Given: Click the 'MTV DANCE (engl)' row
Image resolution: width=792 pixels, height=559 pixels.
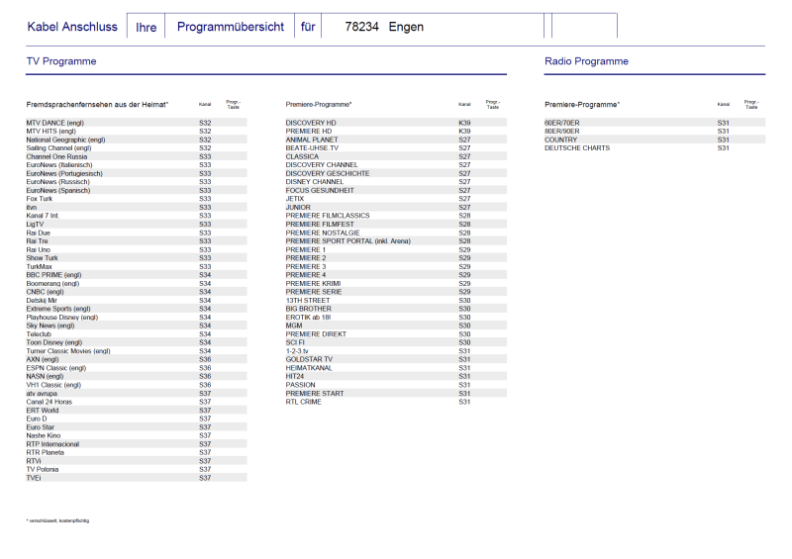Looking at the screenshot, I should click(x=137, y=123).
